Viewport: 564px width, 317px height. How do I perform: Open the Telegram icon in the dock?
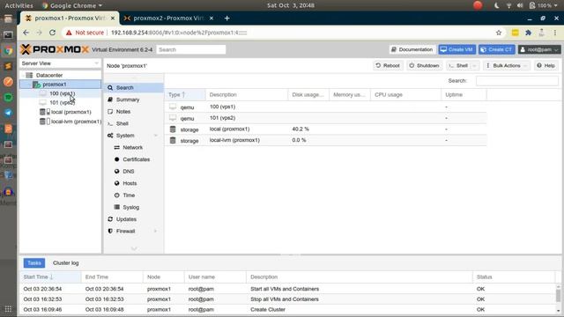[8, 113]
